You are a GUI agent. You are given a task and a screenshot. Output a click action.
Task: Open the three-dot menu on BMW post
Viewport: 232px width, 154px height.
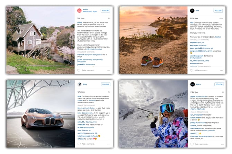[x=109, y=144]
